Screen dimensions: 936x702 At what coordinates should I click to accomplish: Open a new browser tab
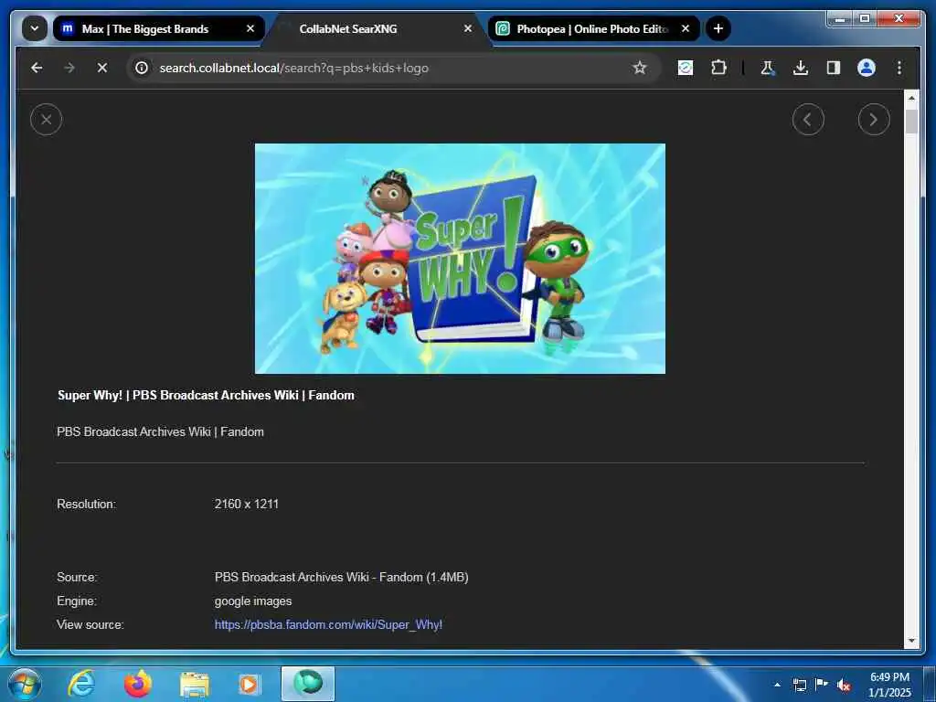[718, 28]
